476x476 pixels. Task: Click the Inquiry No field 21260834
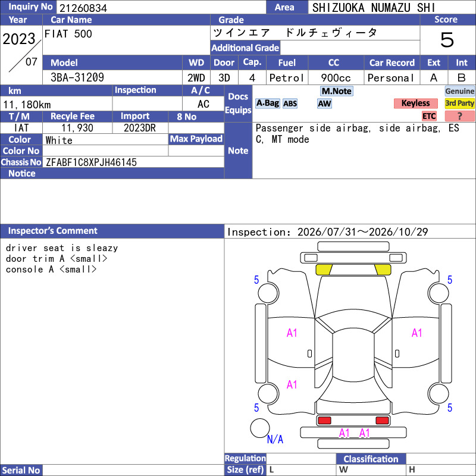[x=161, y=8]
